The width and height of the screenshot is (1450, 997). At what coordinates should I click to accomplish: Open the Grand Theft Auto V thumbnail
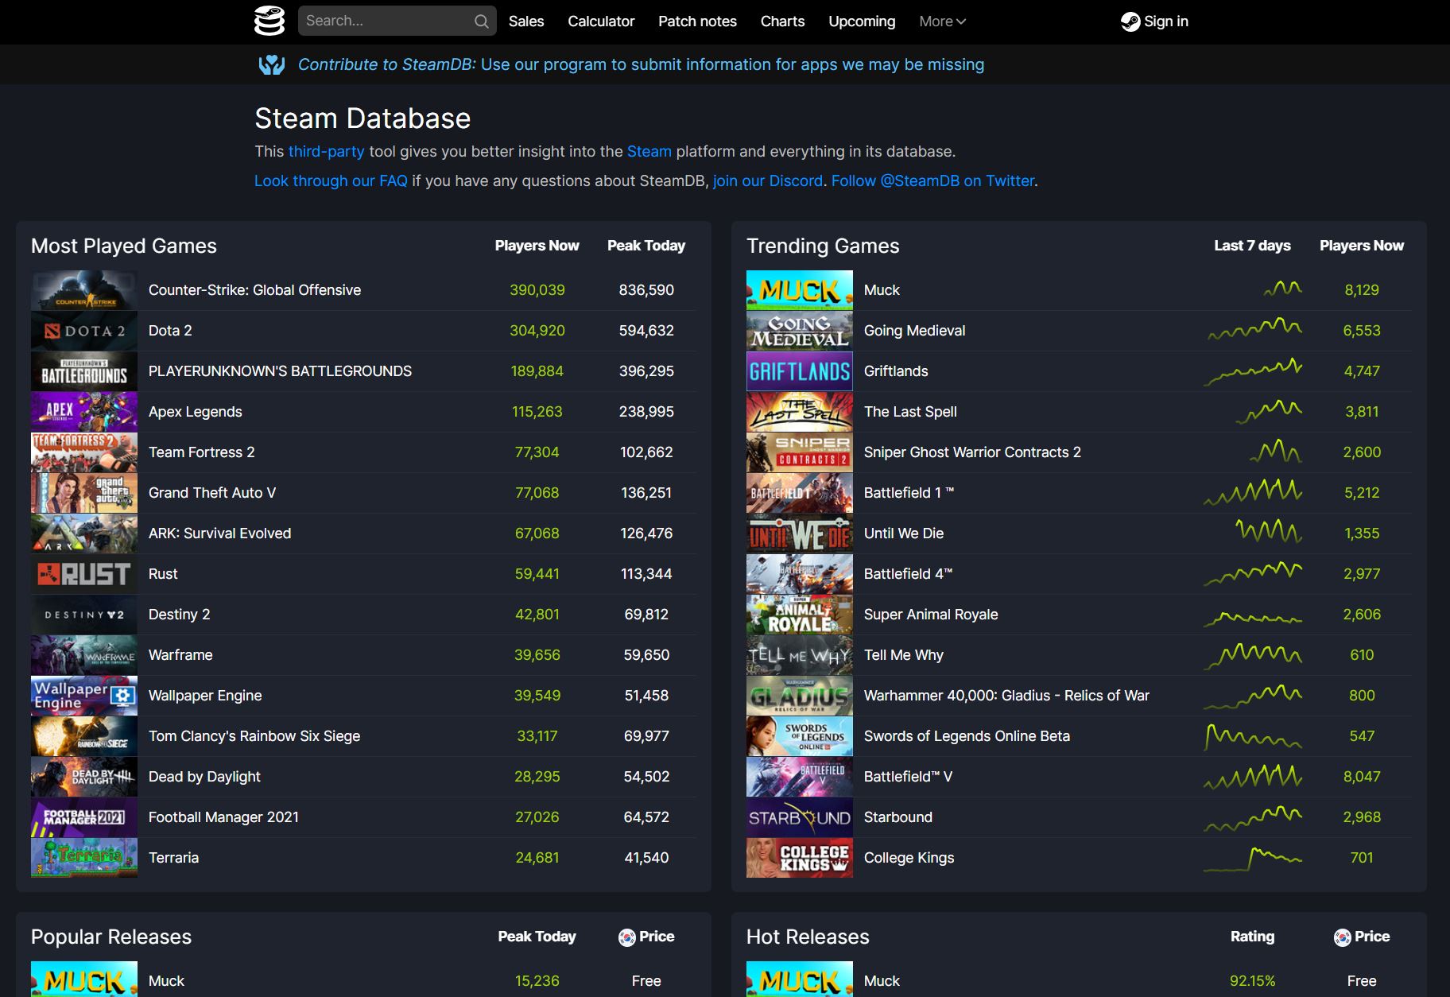tap(84, 493)
